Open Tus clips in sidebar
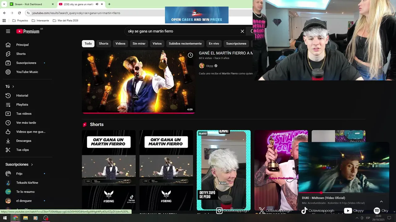The height and width of the screenshot is (222, 396). click(23, 150)
